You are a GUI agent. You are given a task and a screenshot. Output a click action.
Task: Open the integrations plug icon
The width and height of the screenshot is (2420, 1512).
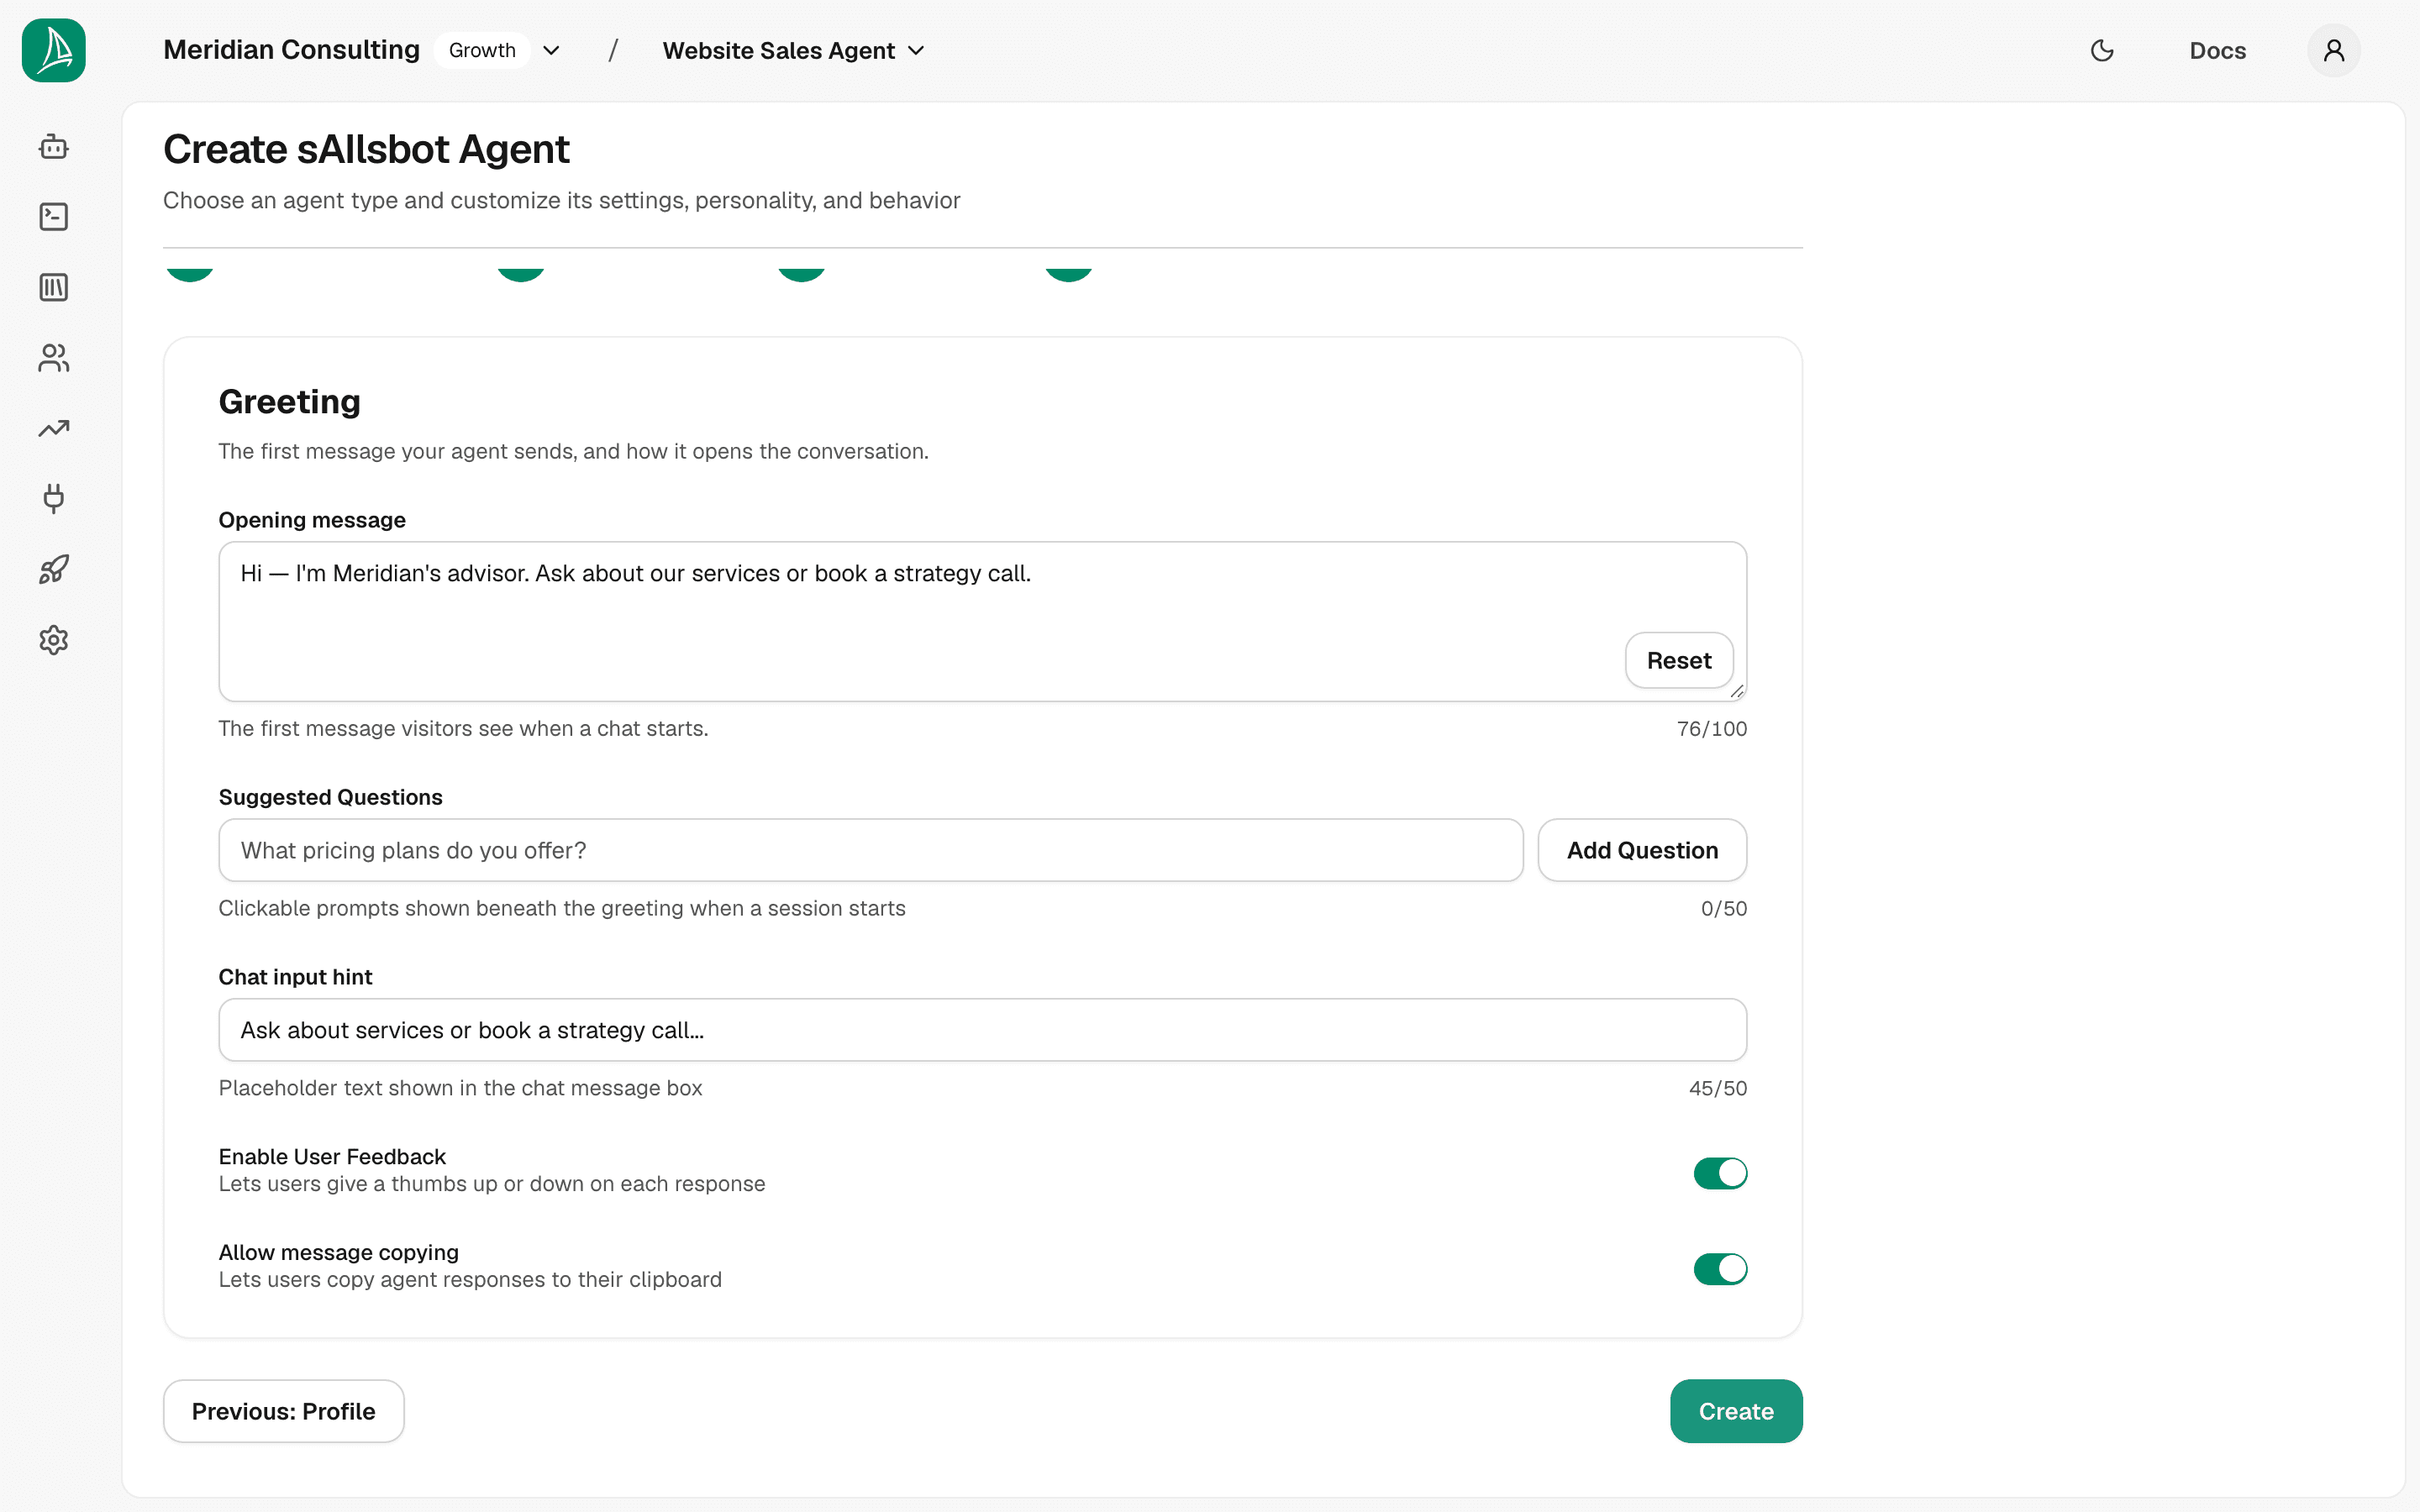(54, 499)
